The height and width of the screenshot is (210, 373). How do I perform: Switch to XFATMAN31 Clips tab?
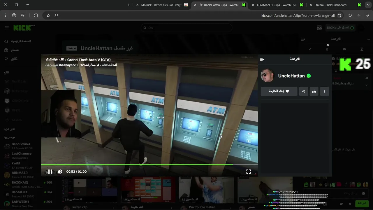coord(277,5)
